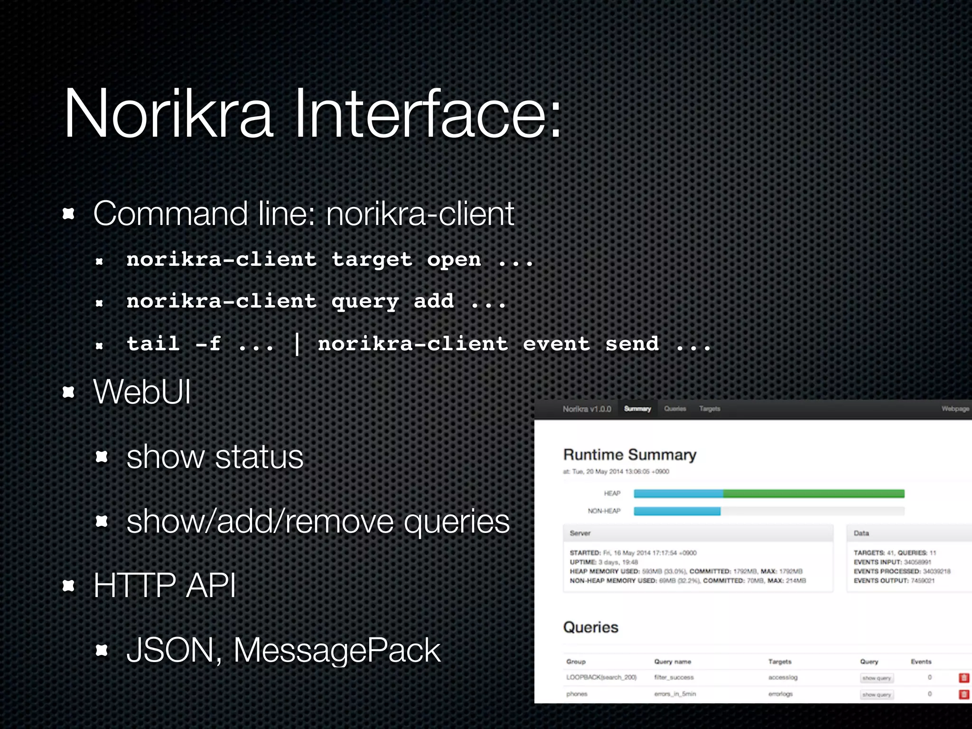Click the Data panel header
Viewport: 972px width, 729px height.
909,533
